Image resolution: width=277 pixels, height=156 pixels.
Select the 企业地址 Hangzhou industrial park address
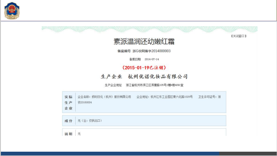pos(164,97)
